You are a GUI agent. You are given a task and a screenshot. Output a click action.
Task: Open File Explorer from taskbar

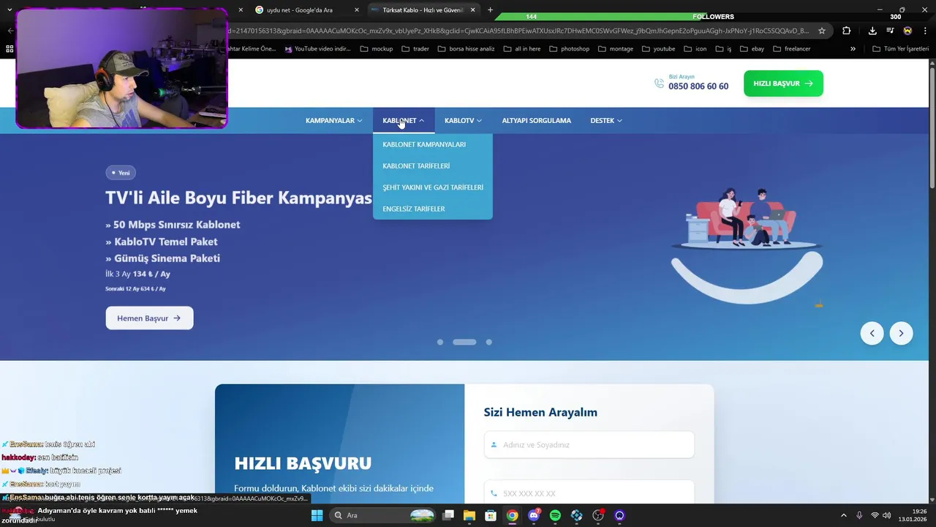pos(469,515)
